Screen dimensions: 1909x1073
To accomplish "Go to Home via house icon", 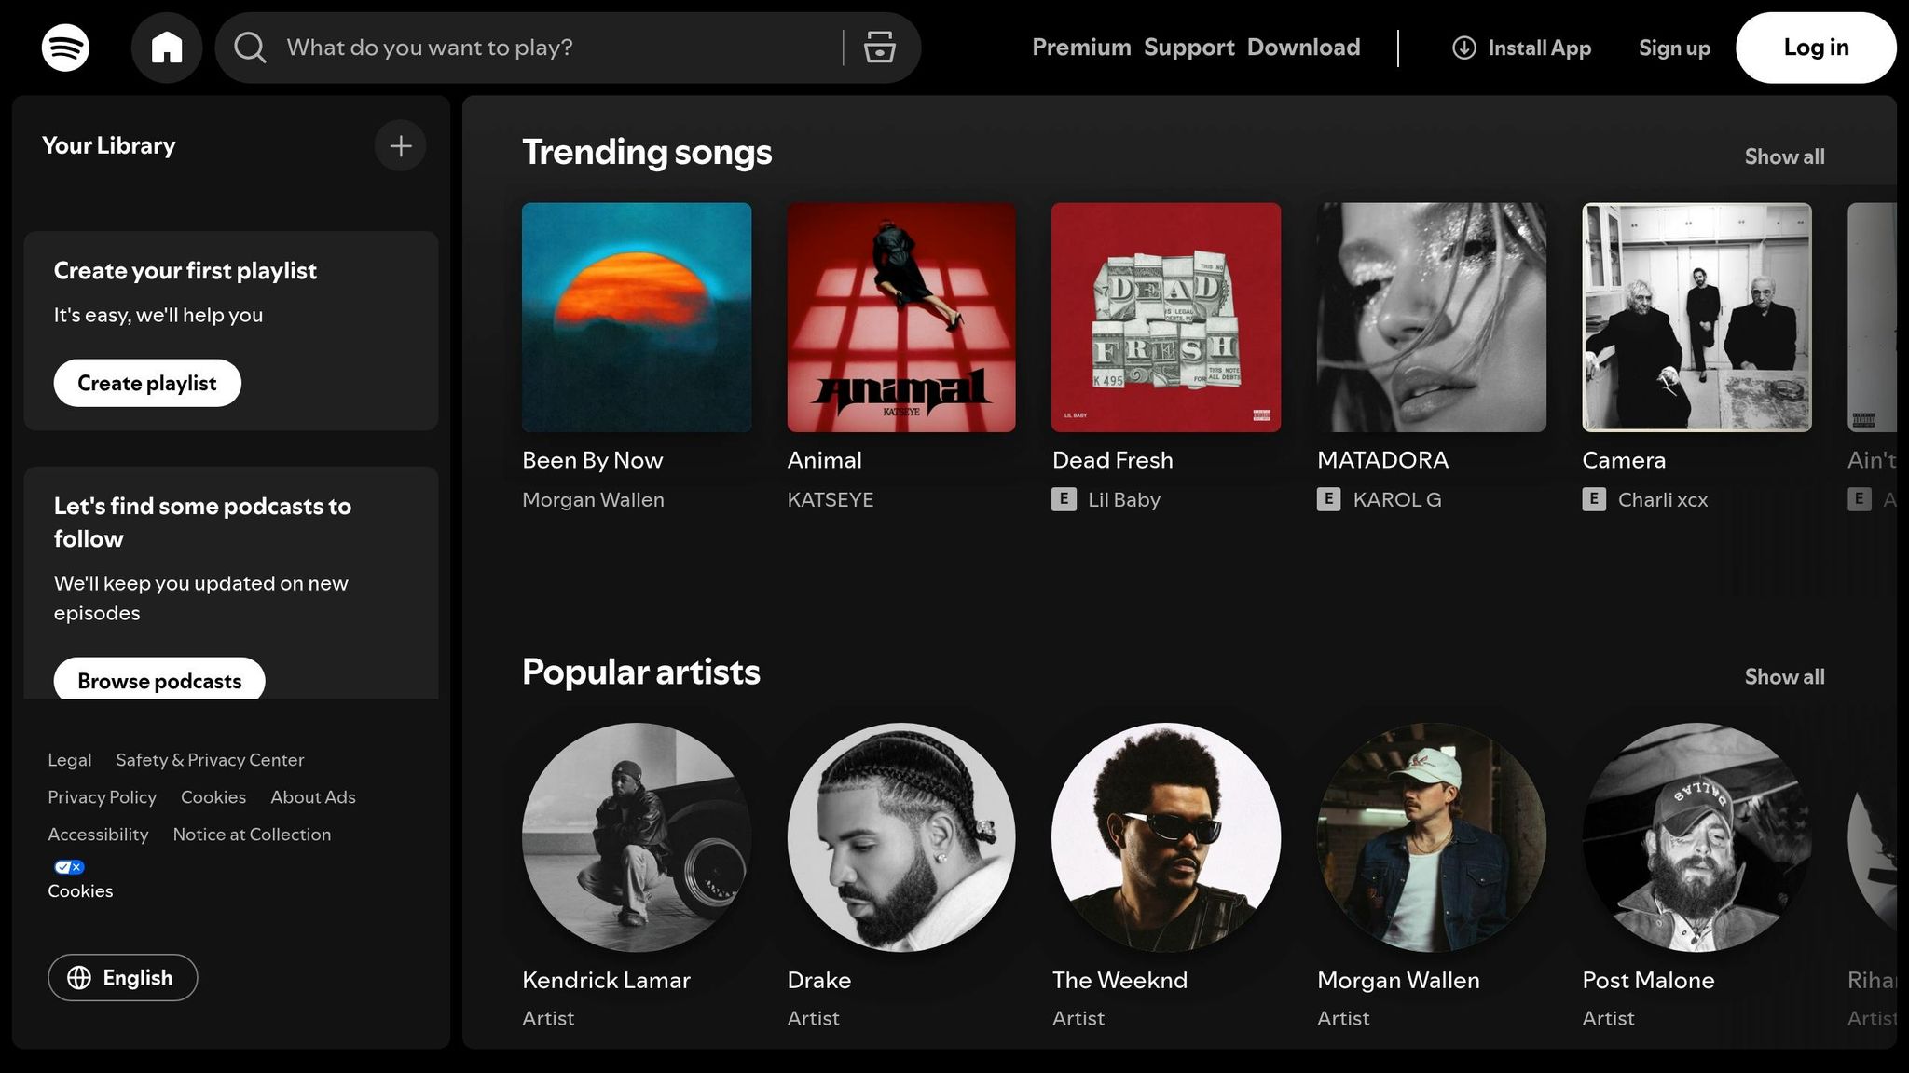I will pos(167,48).
